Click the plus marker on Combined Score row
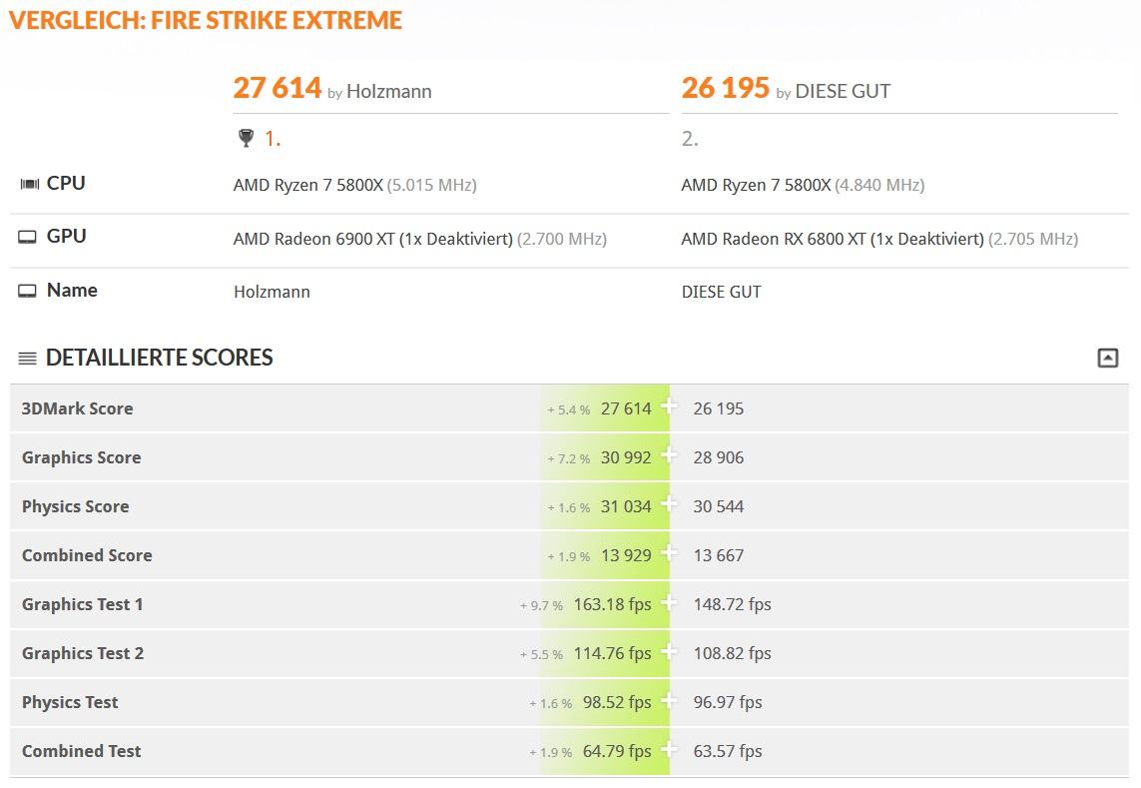This screenshot has height=788, width=1141. [668, 552]
